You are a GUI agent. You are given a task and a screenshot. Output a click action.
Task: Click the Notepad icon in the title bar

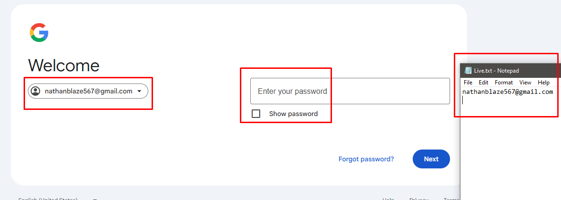(x=468, y=71)
